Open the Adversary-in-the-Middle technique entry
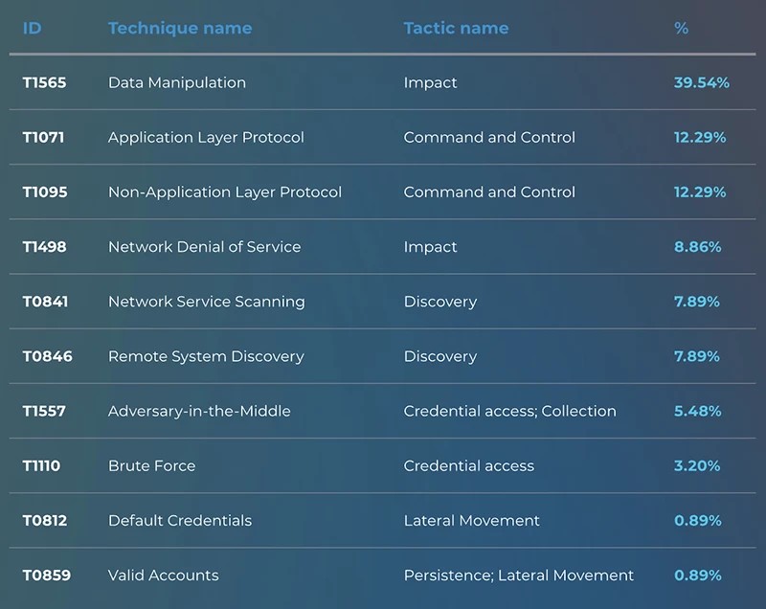Viewport: 766px width, 609px height. click(x=199, y=411)
